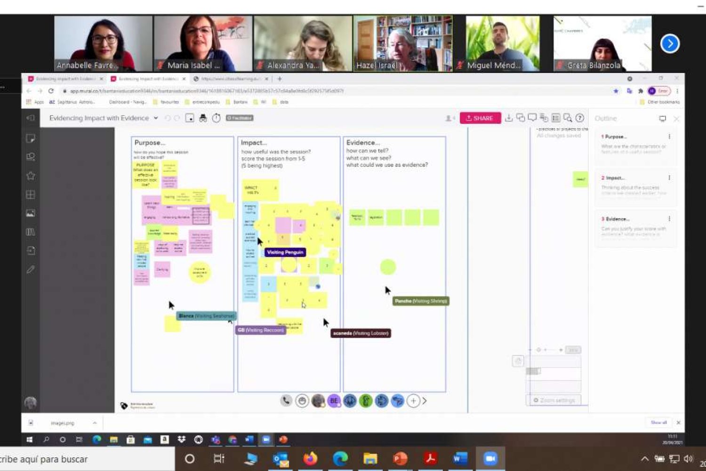Viewport: 706px width, 471px height.
Task: Select the draw pencil tool in sidebar
Action: 31,269
